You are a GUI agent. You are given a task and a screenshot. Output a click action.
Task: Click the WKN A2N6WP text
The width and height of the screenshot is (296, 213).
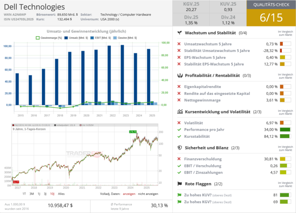pos(15,15)
